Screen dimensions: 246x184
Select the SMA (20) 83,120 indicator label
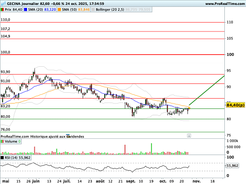42,10
